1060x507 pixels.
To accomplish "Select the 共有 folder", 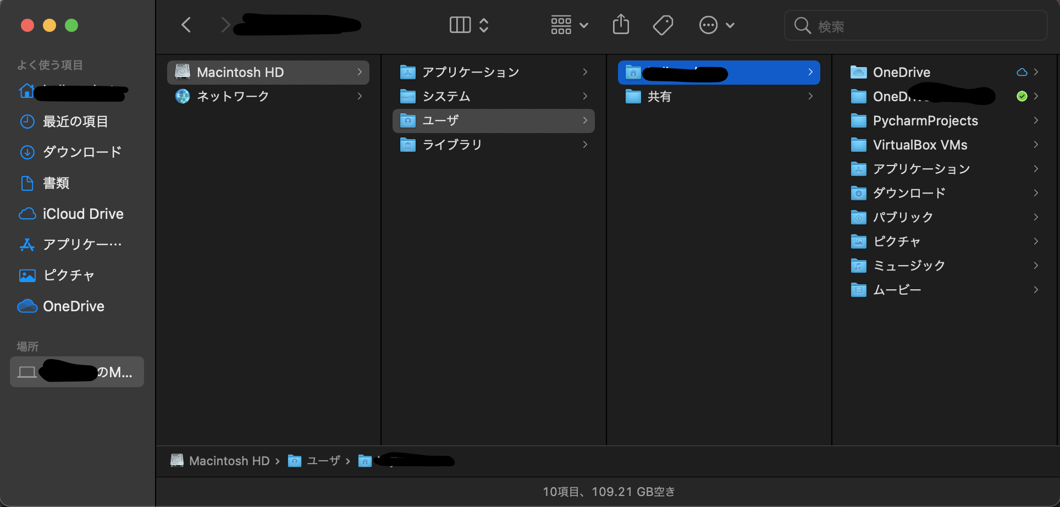I will click(719, 96).
